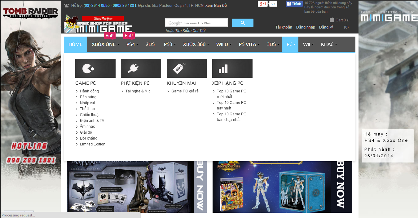This screenshot has height=218, width=418.
Task: Open Top 10 Game PC mới nhất
Action: (231, 94)
